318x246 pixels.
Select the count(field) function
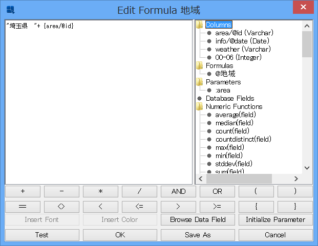click(x=232, y=131)
